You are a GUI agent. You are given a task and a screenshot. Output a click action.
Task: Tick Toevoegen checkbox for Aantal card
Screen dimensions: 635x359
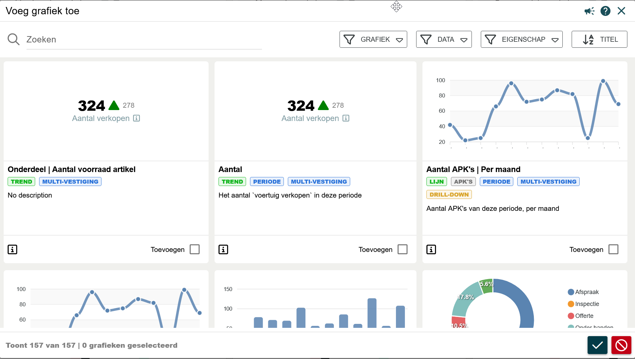pos(402,249)
